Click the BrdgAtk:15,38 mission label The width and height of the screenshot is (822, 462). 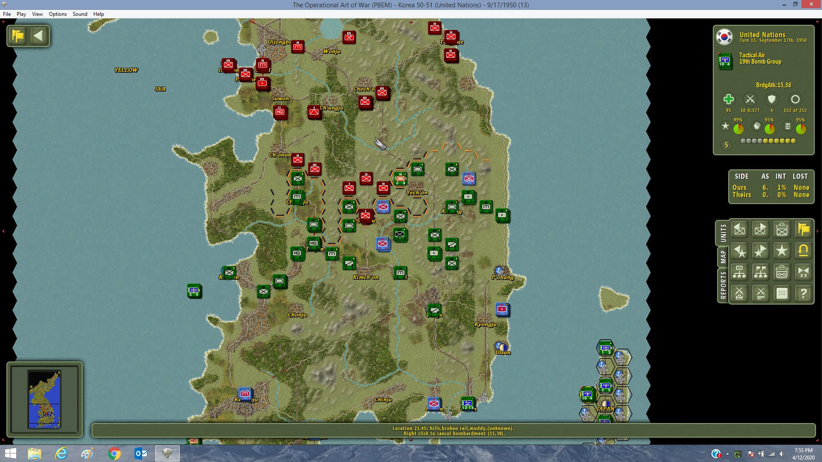pyautogui.click(x=773, y=85)
